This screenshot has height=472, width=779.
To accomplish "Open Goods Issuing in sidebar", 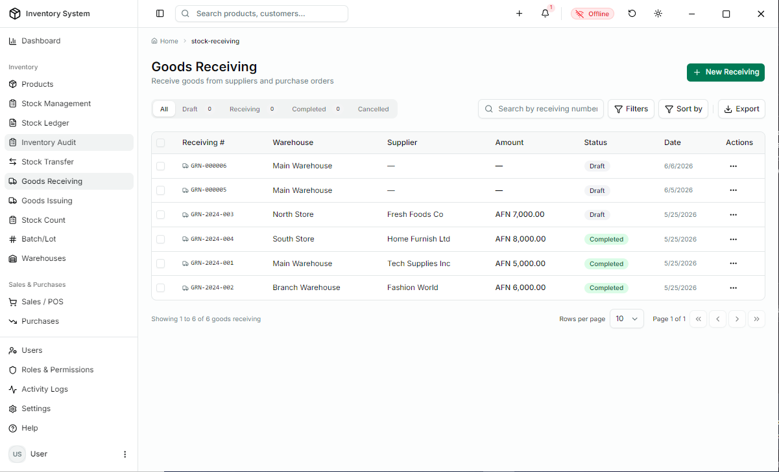I will click(69, 201).
